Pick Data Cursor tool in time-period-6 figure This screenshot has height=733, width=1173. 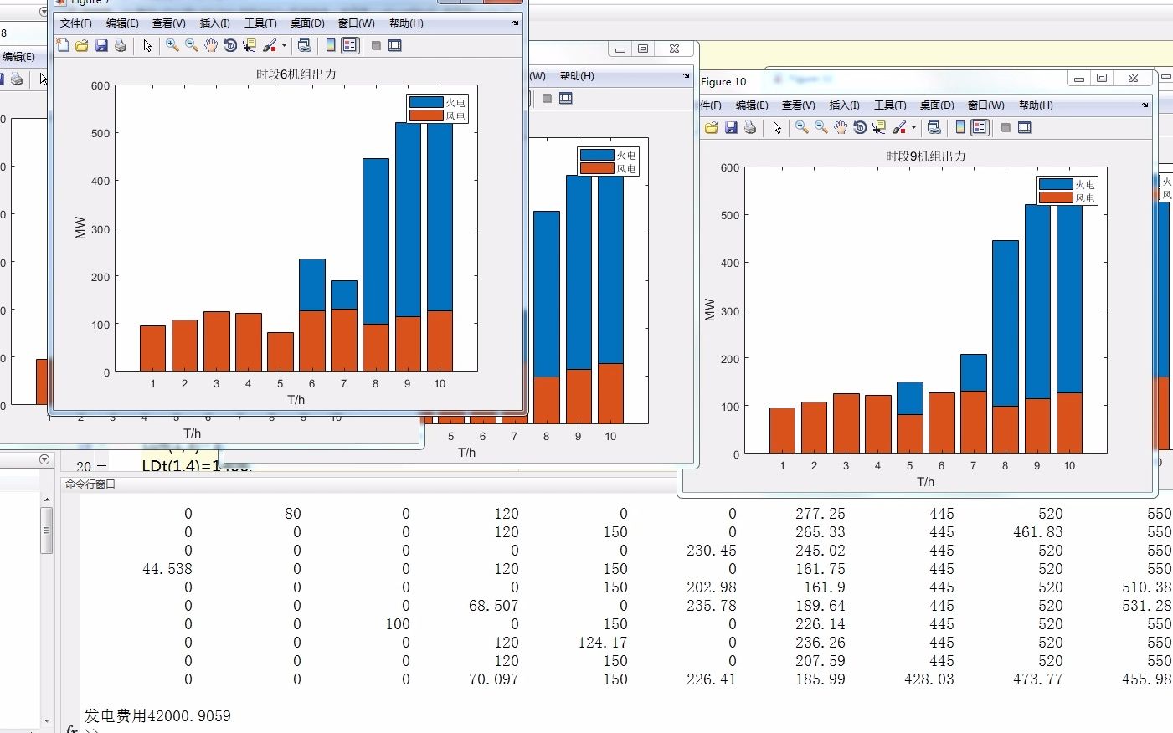tap(250, 45)
